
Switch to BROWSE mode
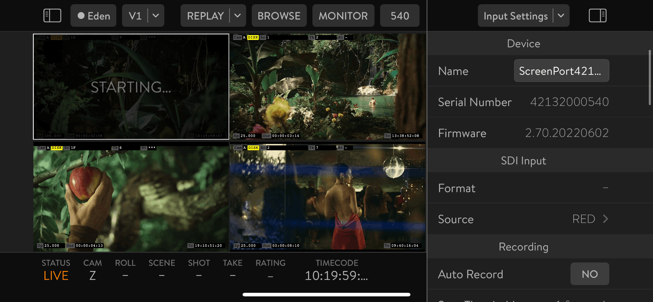click(x=279, y=16)
